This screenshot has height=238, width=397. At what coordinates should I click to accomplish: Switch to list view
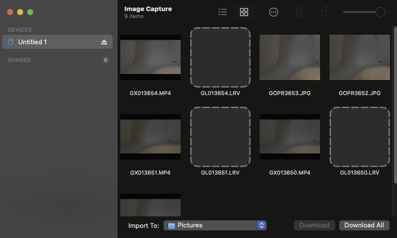pos(222,12)
